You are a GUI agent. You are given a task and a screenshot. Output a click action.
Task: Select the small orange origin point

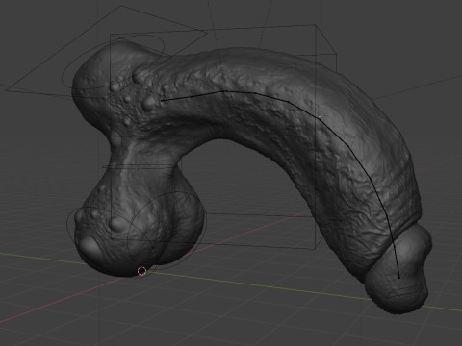click(x=320, y=117)
